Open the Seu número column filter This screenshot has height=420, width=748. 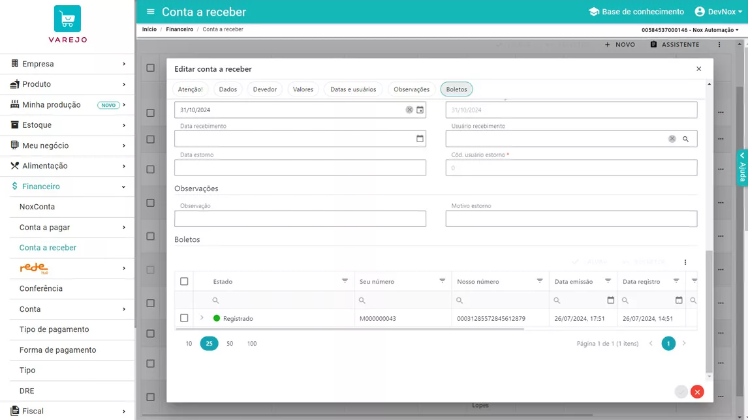443,281
